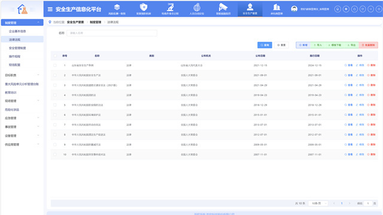The height and width of the screenshot is (215, 383).
Task: Toggle the hamburger menu beside platform title
Action: [50, 10]
